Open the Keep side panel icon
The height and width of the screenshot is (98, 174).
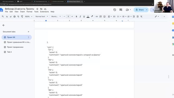click(x=173, y=24)
